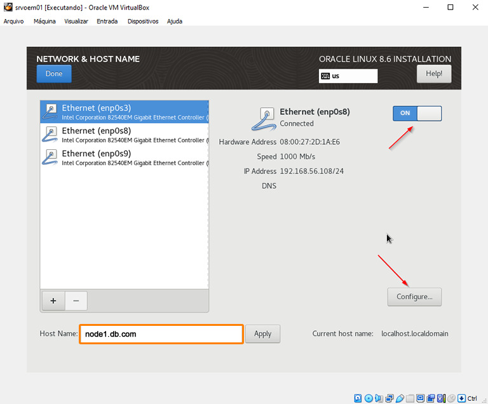Screen dimensions: 488x404
Task: Add a network device with plus button
Action: click(x=53, y=300)
